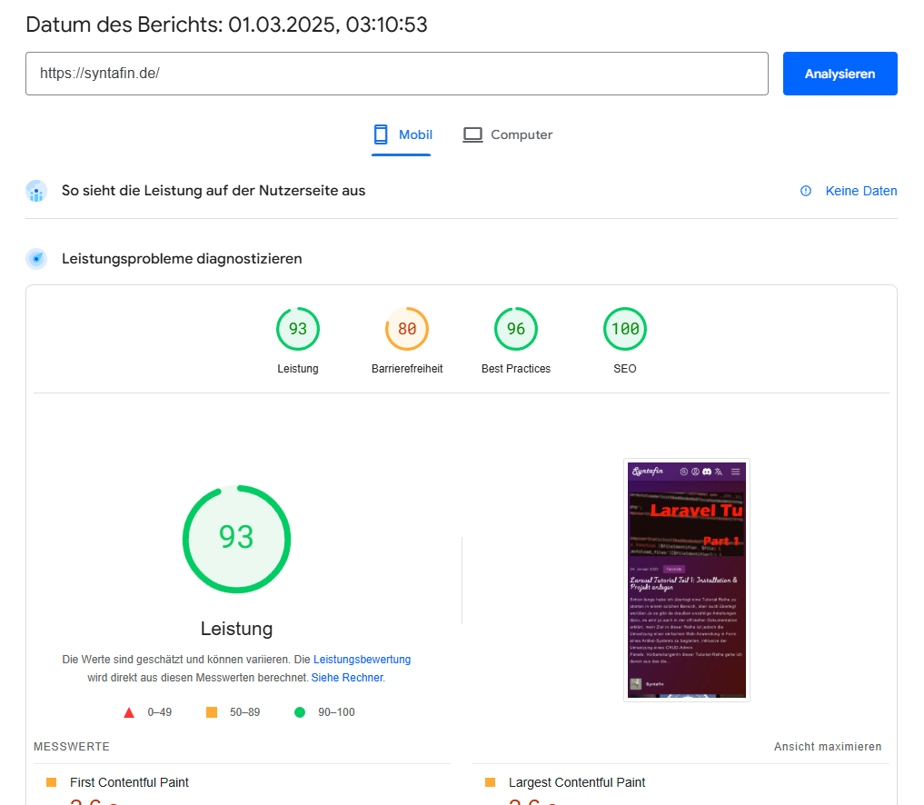Click the orange square 50–89 legend icon

tap(212, 712)
